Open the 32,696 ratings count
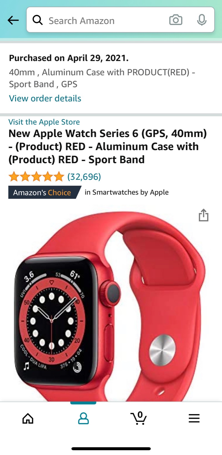 coord(84,177)
